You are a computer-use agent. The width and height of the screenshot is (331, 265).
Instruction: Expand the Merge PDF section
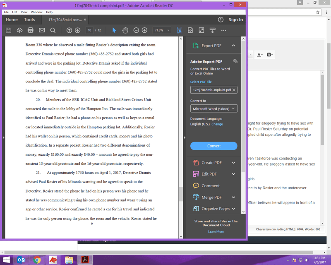point(233,198)
